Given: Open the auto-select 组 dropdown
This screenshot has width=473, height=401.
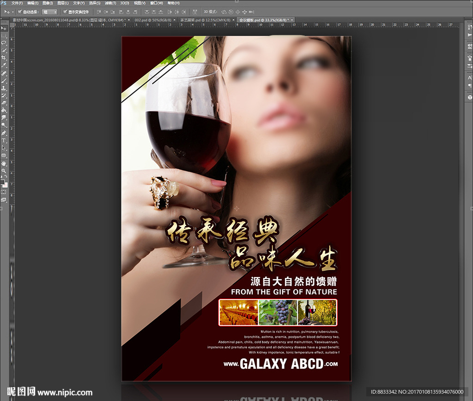Looking at the screenshot, I should pos(49,12).
